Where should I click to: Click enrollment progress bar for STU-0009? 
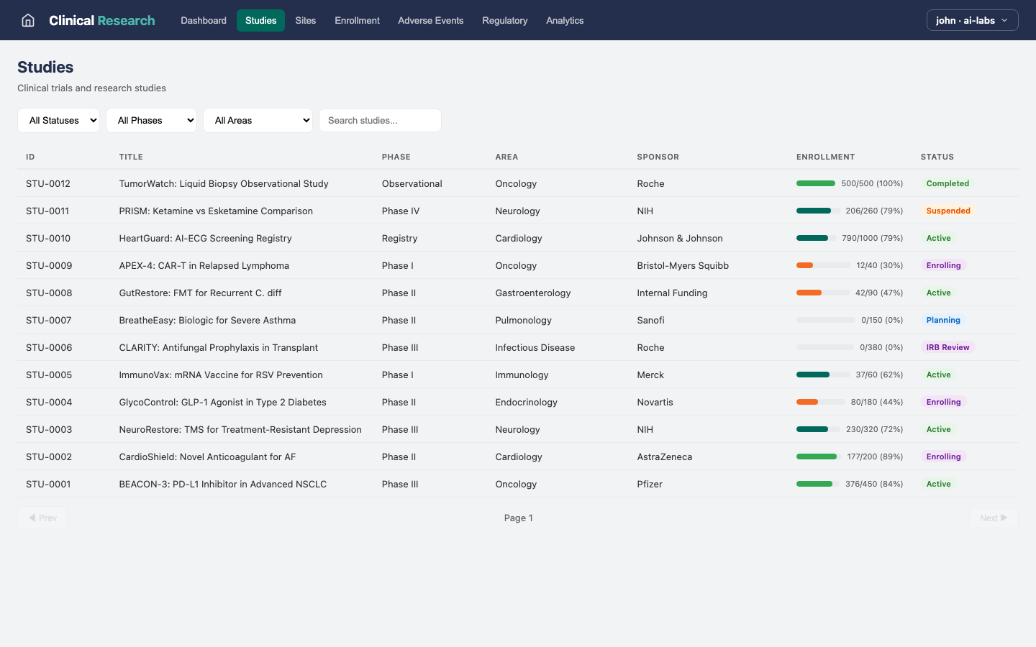pyautogui.click(x=822, y=266)
